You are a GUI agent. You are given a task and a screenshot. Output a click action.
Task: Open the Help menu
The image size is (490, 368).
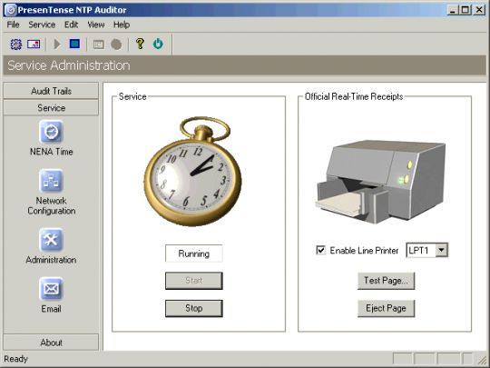point(122,25)
